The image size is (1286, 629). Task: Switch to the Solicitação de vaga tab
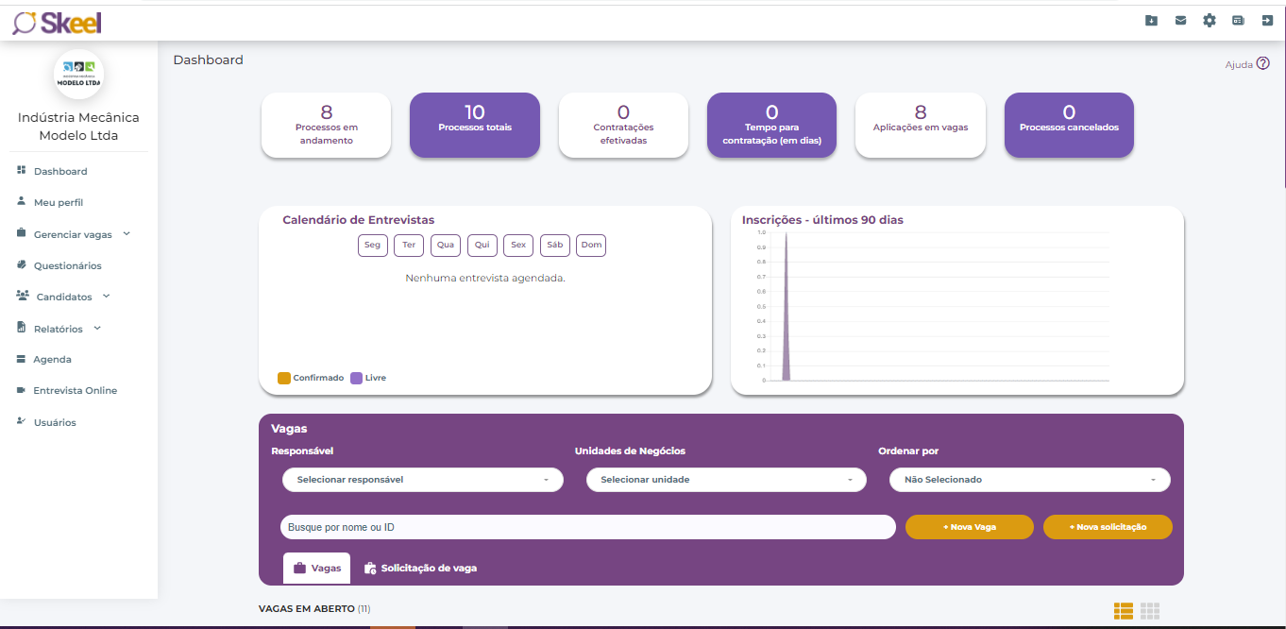coord(420,569)
